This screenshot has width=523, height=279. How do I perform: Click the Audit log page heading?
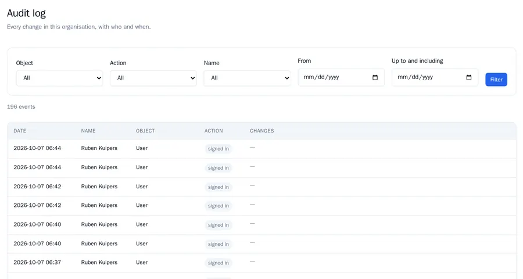(26, 13)
